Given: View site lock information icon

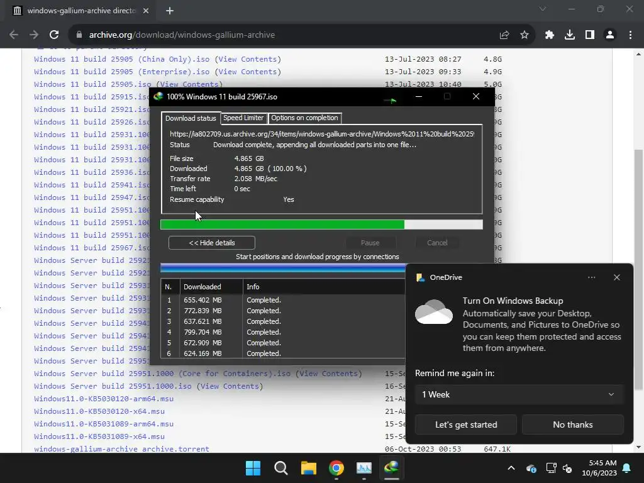Looking at the screenshot, I should (x=79, y=35).
